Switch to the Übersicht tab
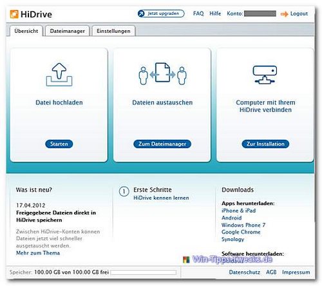Image resolution: width=322 pixels, height=286 pixels. pos(26,31)
